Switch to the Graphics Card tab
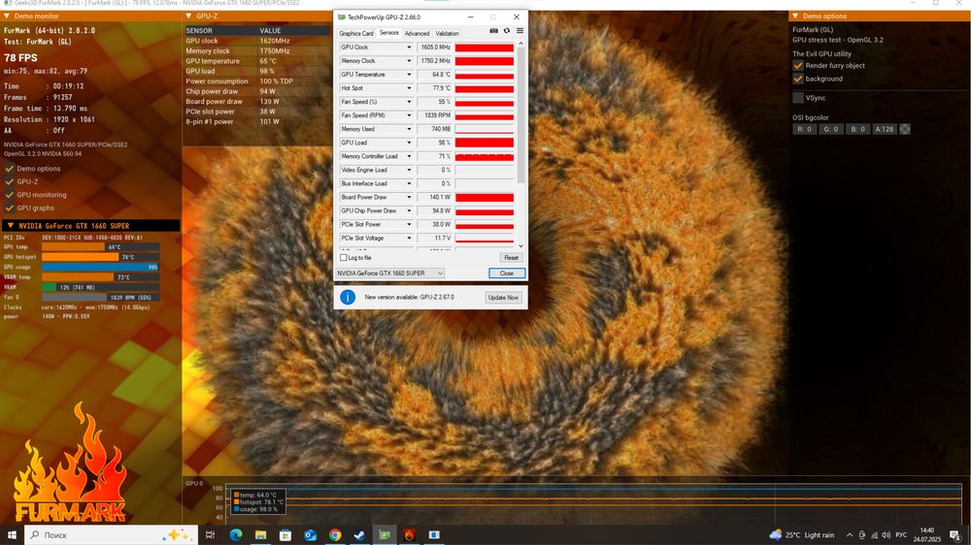This screenshot has width=971, height=545. click(356, 33)
